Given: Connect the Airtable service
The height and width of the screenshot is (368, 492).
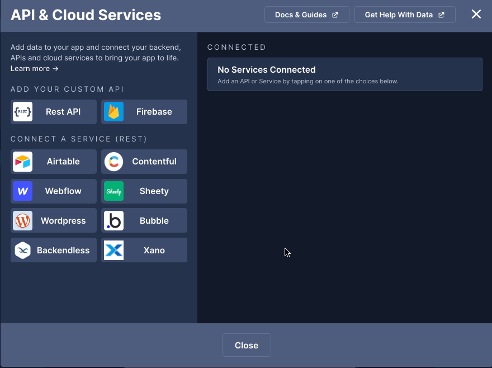Looking at the screenshot, I should coord(54,162).
